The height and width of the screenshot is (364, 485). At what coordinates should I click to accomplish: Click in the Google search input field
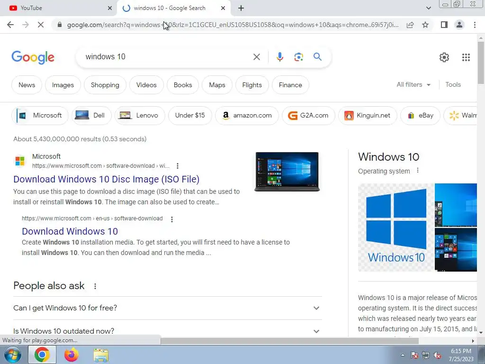[x=167, y=57]
